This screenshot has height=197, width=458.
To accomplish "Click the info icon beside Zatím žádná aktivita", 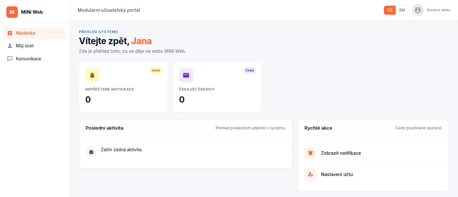I will [x=91, y=152].
